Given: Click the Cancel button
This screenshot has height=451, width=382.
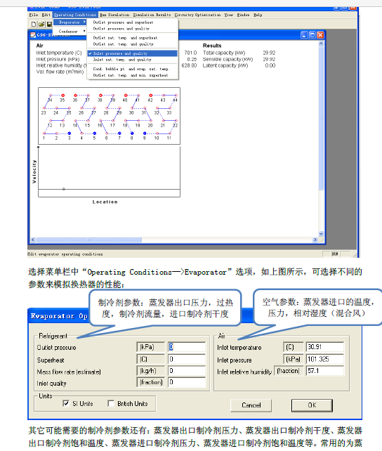Looking at the screenshot, I should pyautogui.click(x=251, y=405).
